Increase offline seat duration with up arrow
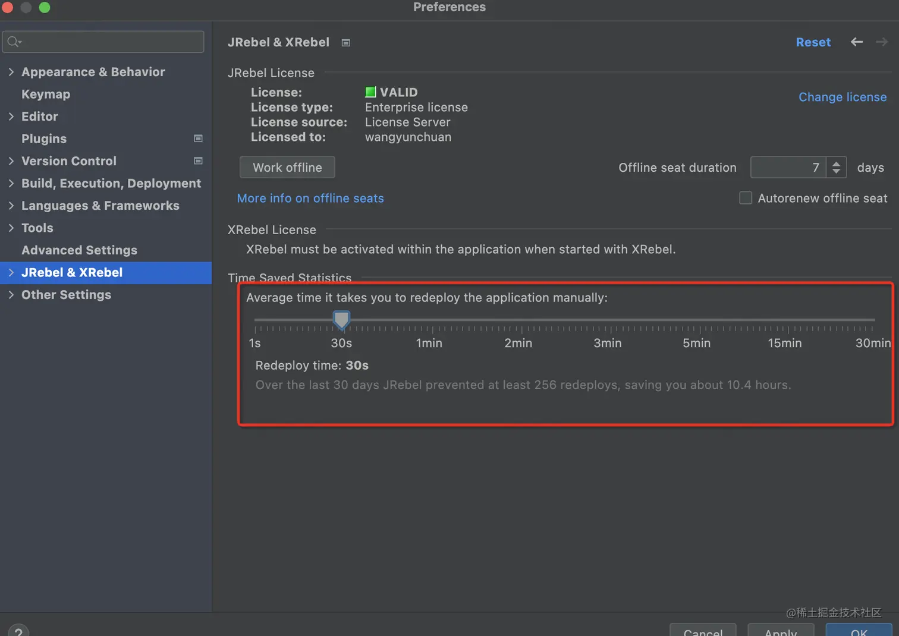Viewport: 899px width, 636px height. point(836,163)
